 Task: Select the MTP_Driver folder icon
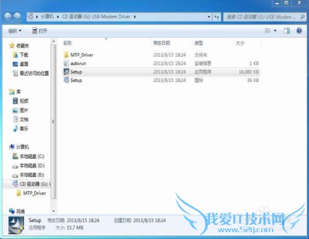coord(66,55)
